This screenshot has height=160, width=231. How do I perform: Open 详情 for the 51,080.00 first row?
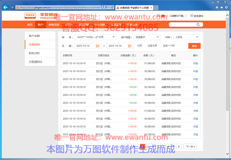coord(195,63)
